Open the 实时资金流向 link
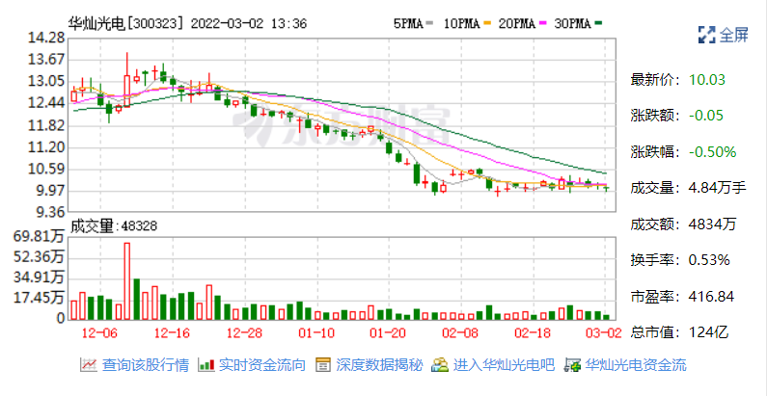Screen dimensions: 767x396 tap(262, 365)
